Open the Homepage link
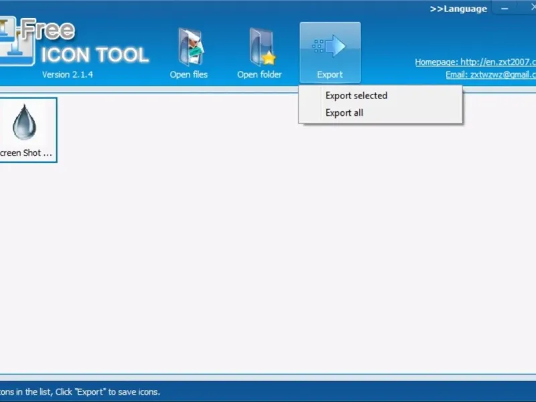Screen dimensions: 536x402 coord(476,62)
